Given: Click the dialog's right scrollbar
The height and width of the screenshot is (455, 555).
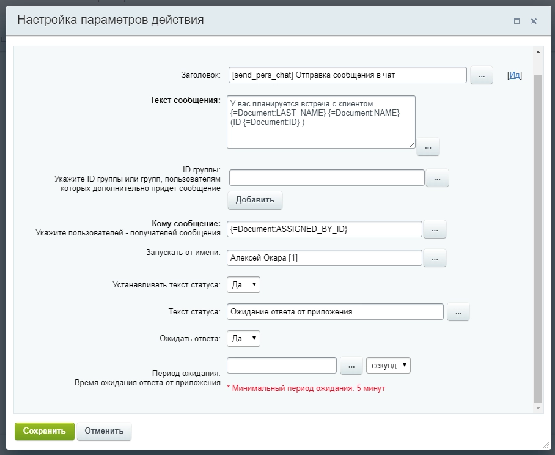Looking at the screenshot, I should coord(537,245).
